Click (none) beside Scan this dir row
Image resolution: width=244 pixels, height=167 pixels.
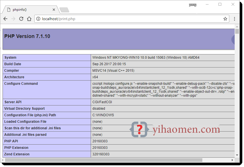(97, 128)
